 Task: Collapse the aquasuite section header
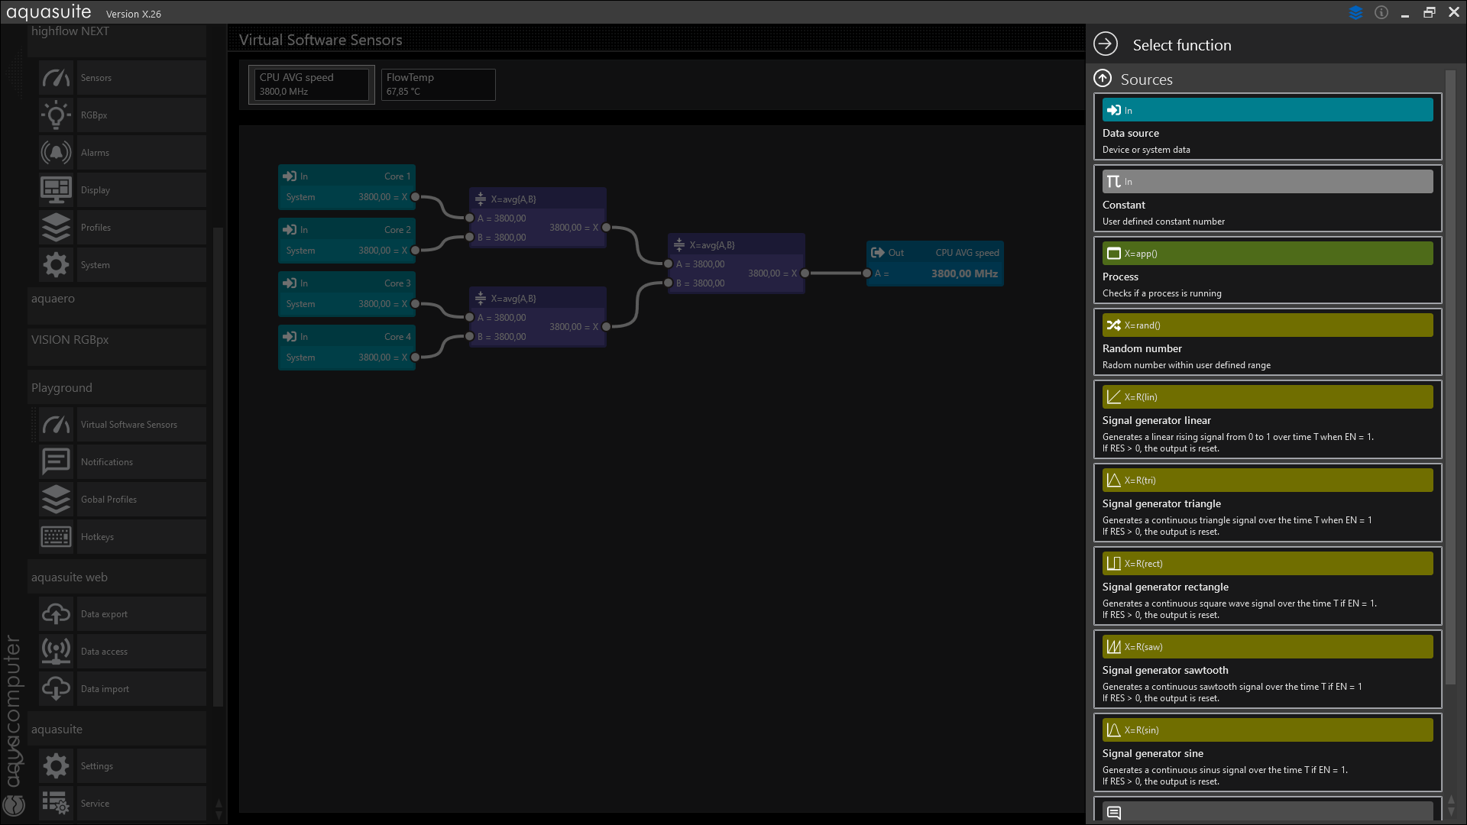pyautogui.click(x=117, y=729)
